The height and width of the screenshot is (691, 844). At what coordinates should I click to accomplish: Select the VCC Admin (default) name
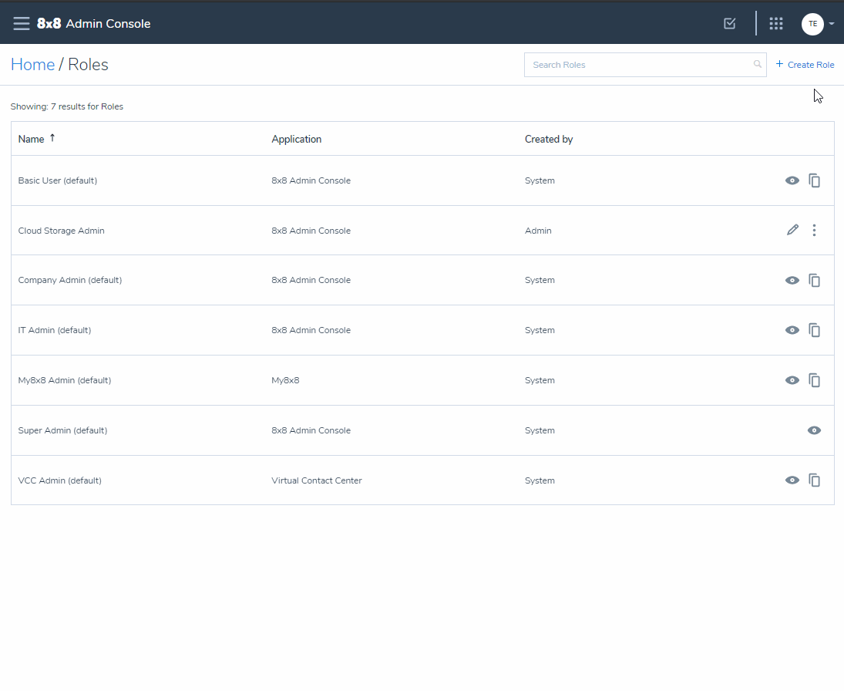tap(60, 480)
